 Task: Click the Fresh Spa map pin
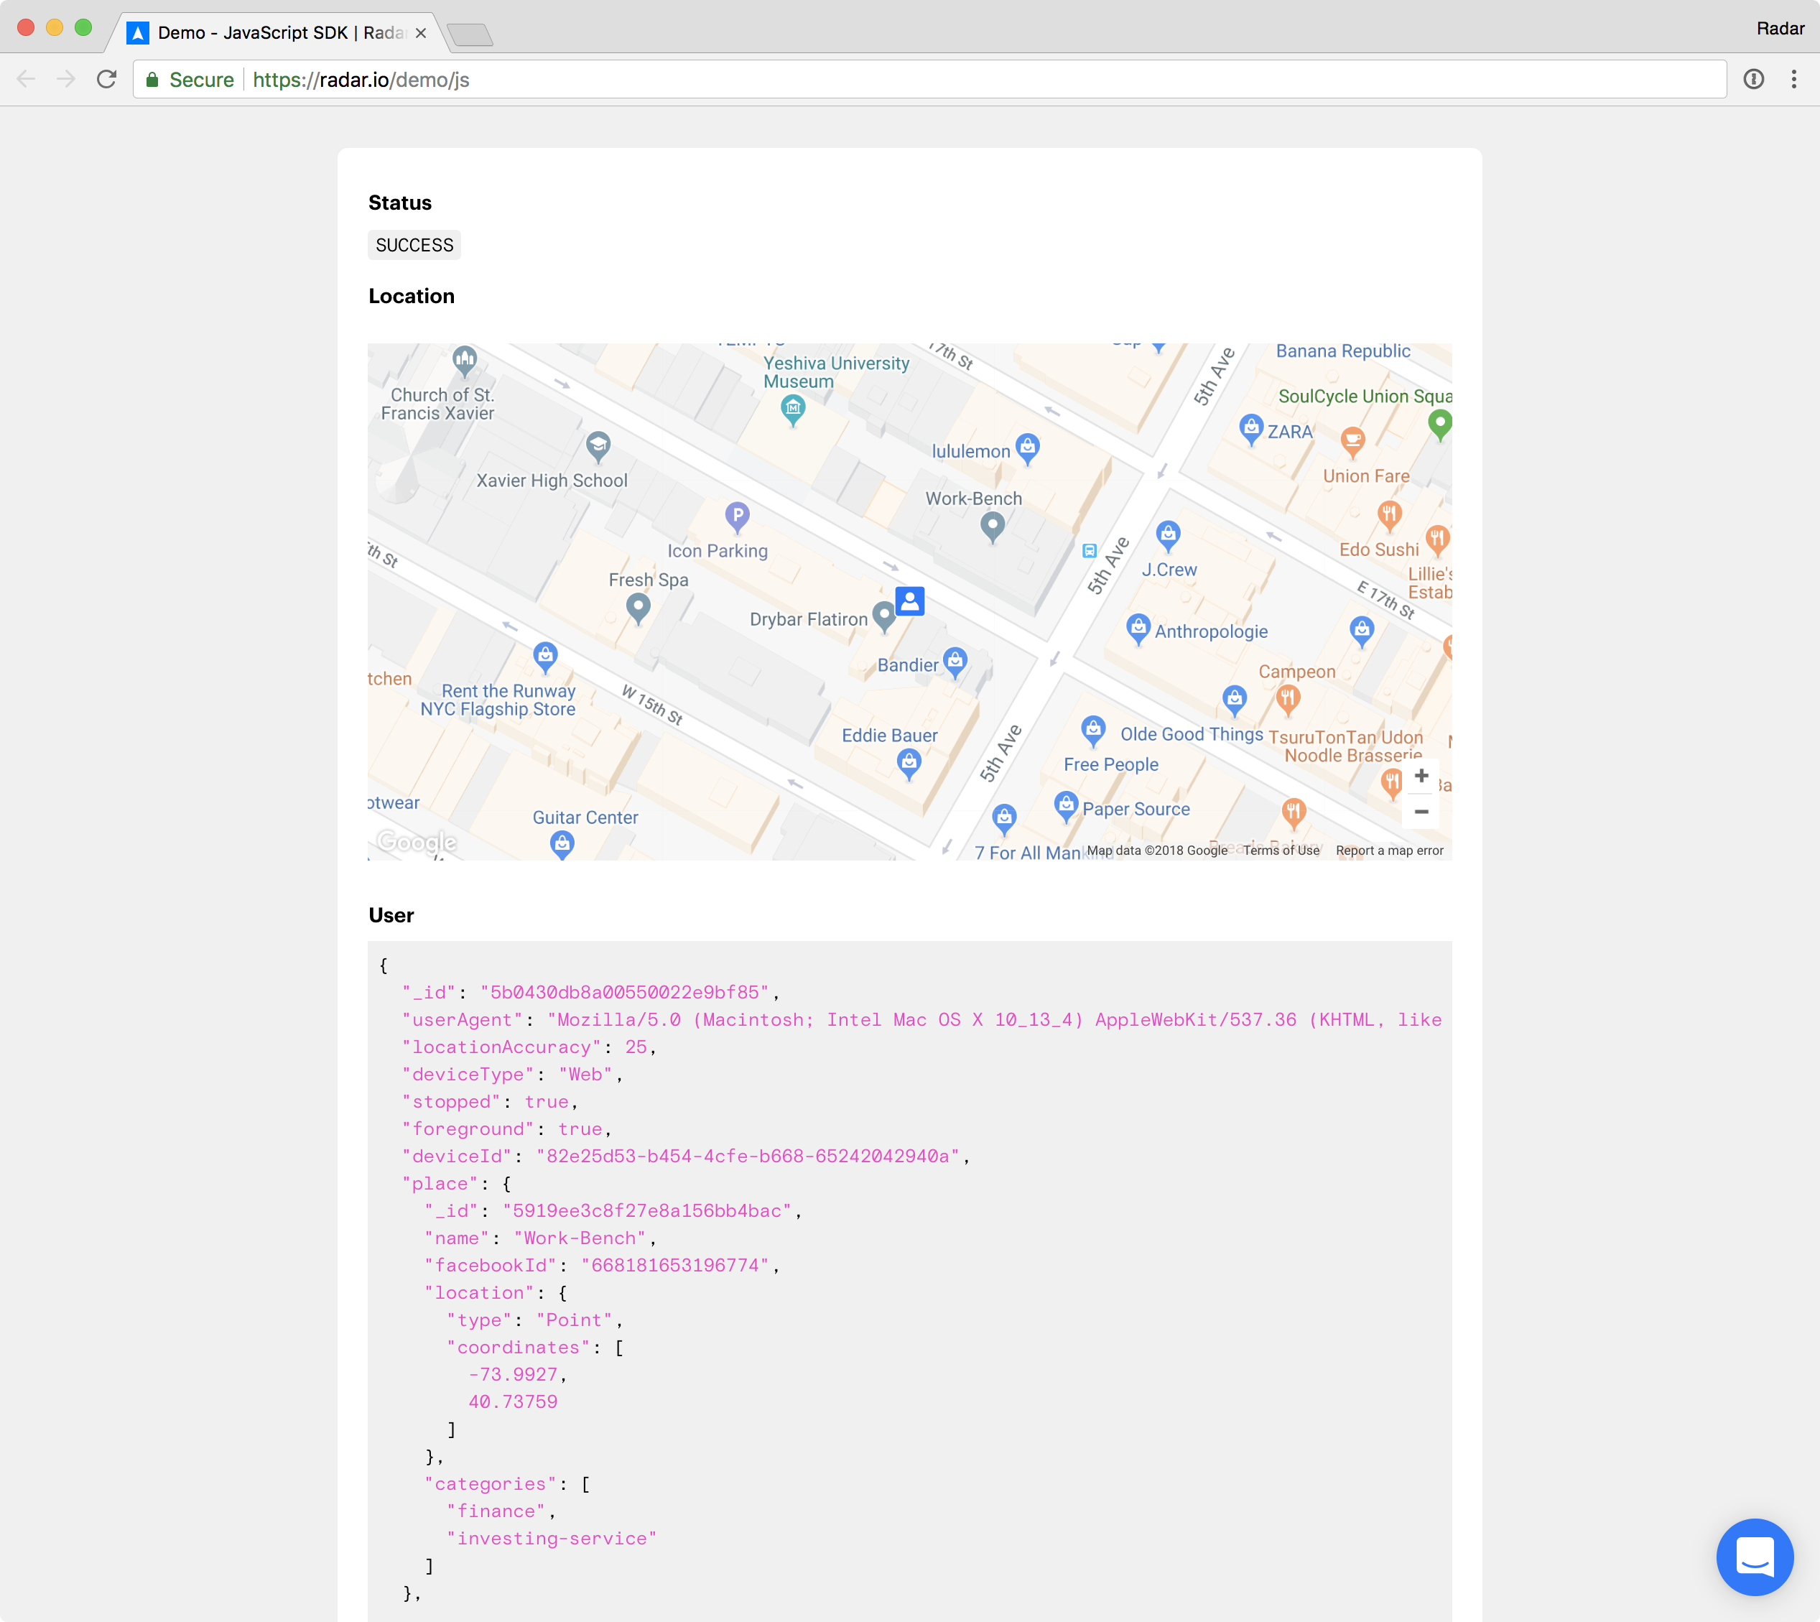click(638, 608)
